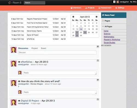Select April 29 in the calendar
Viewport: 137px width, 108px height.
pyautogui.click(x=77, y=35)
